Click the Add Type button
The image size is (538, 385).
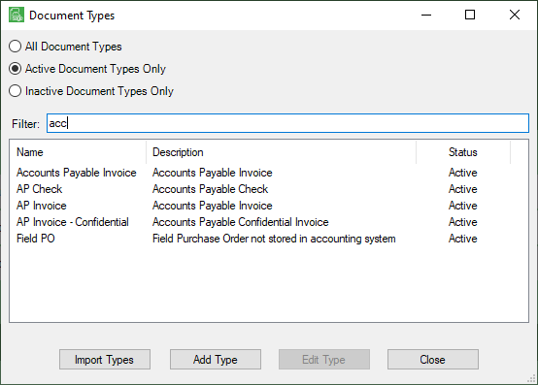[216, 360]
